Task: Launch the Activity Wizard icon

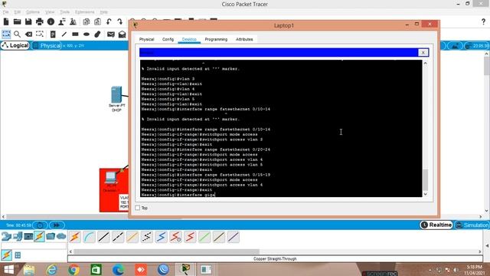Action: (x=62, y=21)
